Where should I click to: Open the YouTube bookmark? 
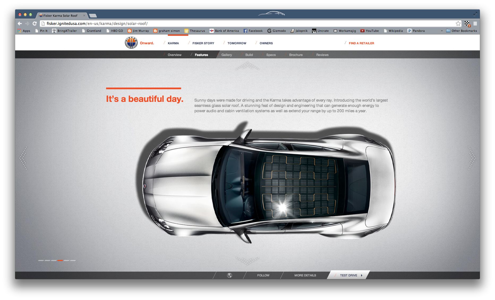point(369,31)
